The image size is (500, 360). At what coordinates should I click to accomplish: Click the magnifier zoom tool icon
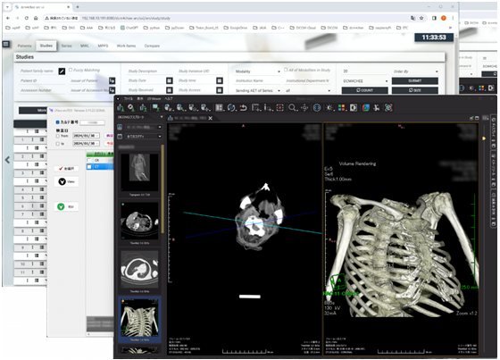[292, 108]
